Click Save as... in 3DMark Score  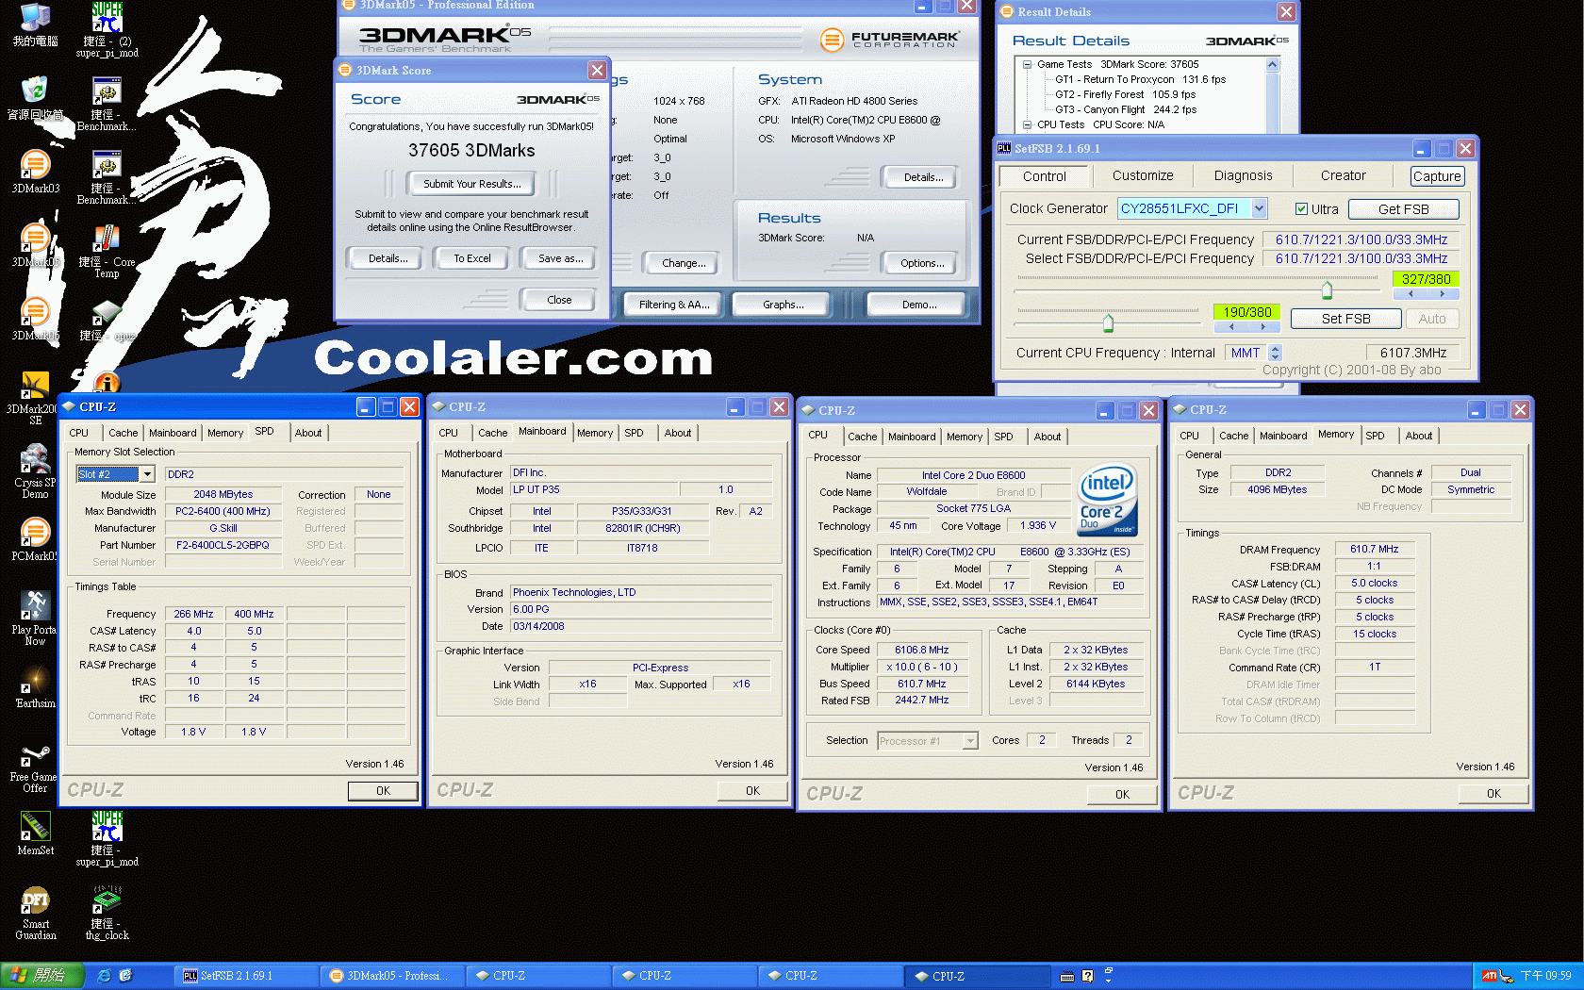[560, 258]
